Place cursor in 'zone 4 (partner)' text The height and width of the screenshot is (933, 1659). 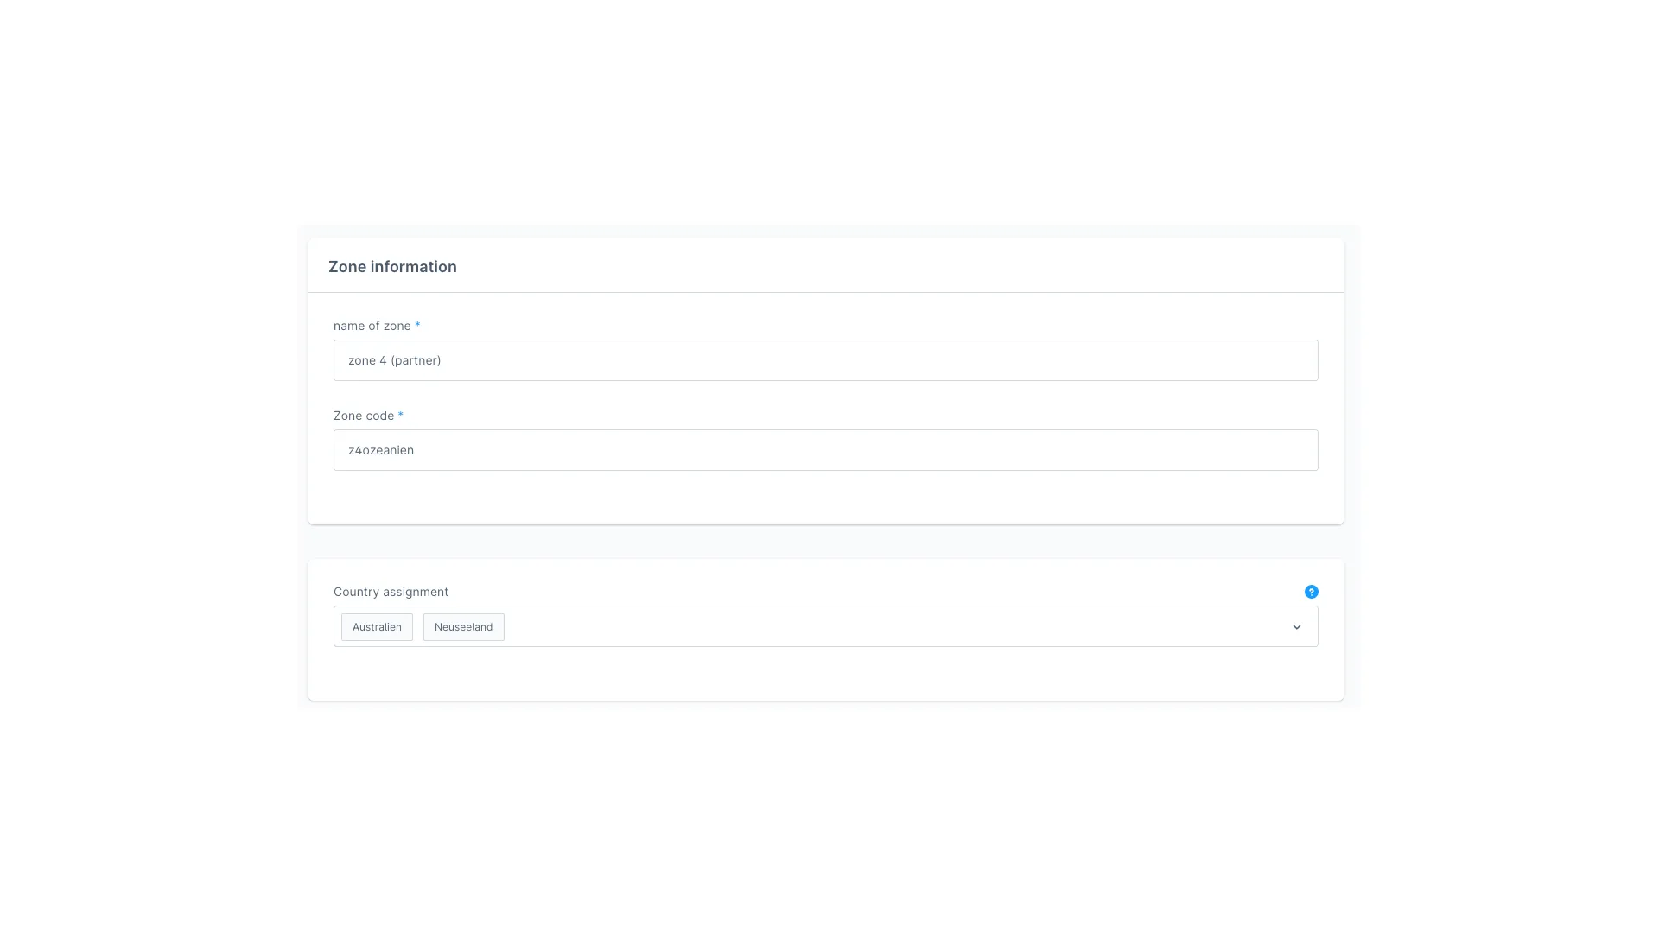pos(394,360)
